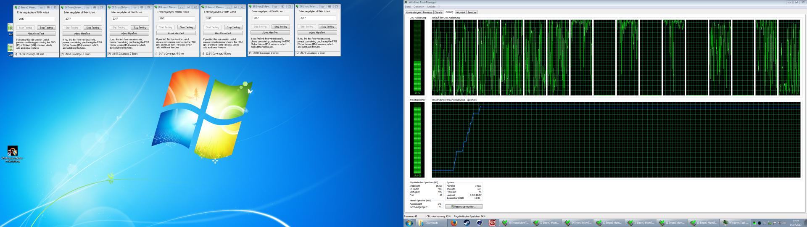The height and width of the screenshot is (227, 807).
Task: Stop Testing in MemTest window with 30.7% coverage
Action: 327,26
